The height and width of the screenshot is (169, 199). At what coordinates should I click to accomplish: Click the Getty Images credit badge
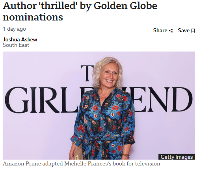point(177,157)
